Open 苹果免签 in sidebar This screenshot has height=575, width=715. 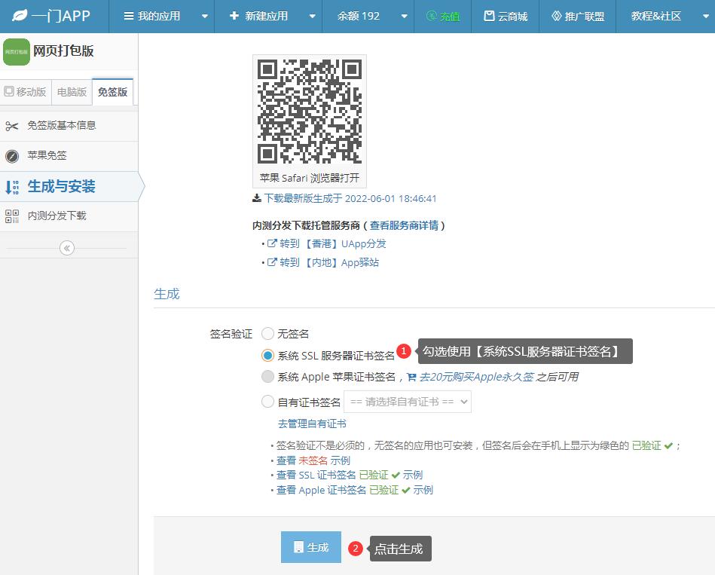[x=69, y=156]
